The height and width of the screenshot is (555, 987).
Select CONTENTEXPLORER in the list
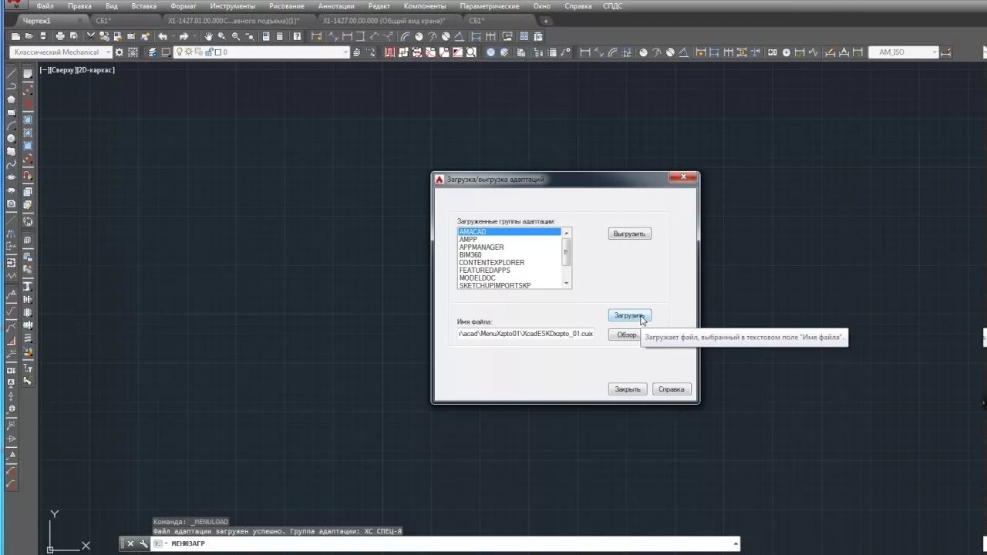point(510,263)
